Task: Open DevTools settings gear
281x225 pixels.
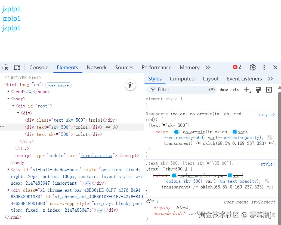Action: [252, 67]
